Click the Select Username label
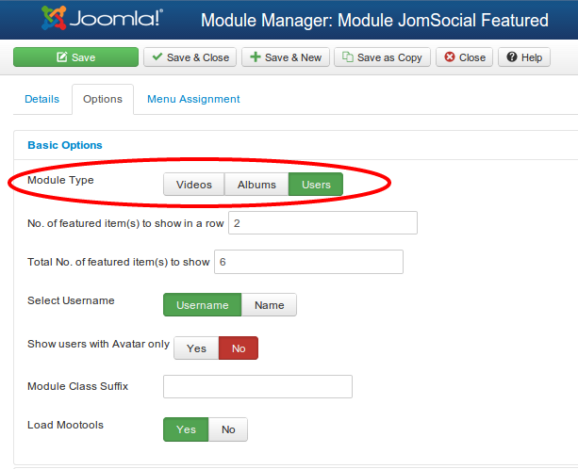 click(x=71, y=300)
